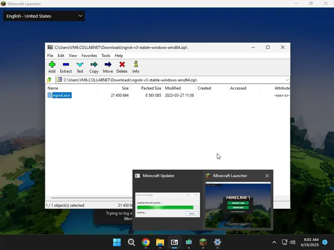
Task: Open taskbar Search
Action: [x=131, y=242]
